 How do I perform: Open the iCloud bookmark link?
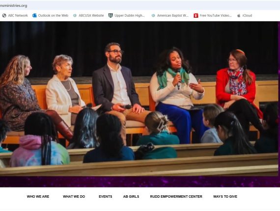coord(247,16)
